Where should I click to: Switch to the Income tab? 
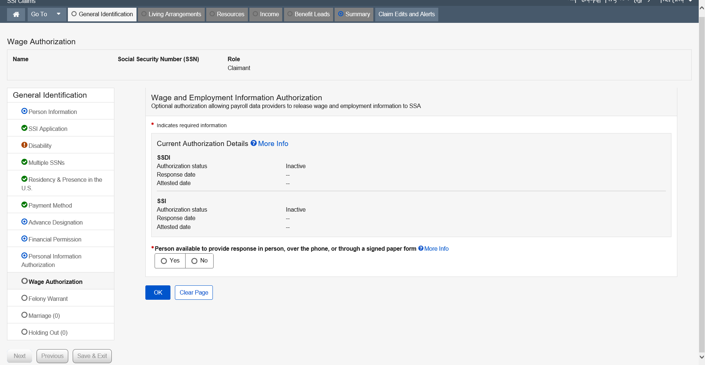tap(266, 14)
